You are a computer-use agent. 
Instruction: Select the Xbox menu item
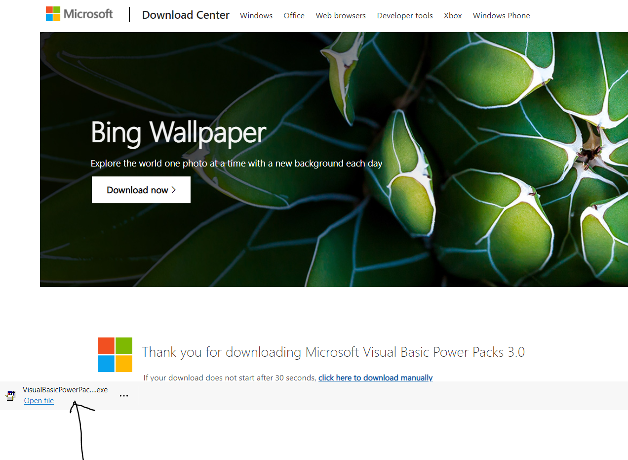[453, 16]
